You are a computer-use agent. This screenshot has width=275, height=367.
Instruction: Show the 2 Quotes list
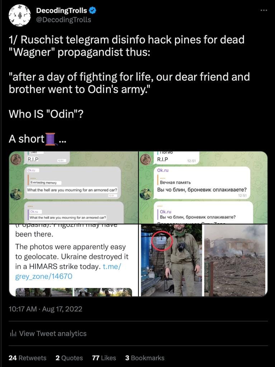click(69, 358)
